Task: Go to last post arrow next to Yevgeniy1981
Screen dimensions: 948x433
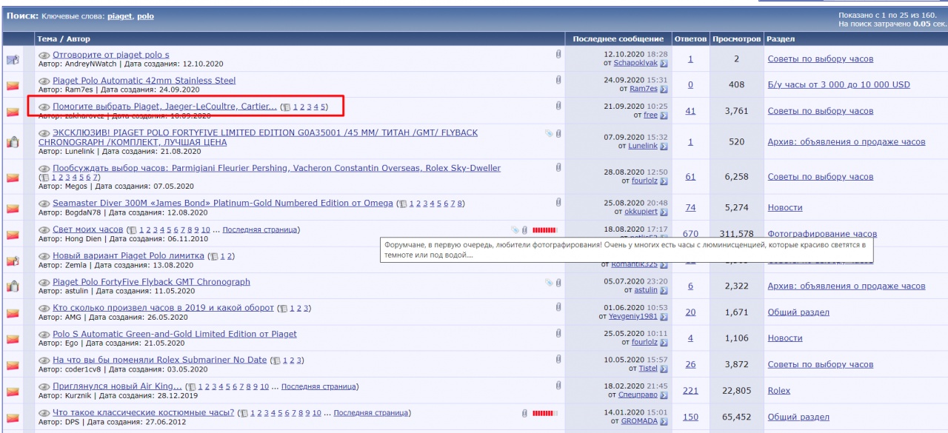Action: pyautogui.click(x=664, y=317)
